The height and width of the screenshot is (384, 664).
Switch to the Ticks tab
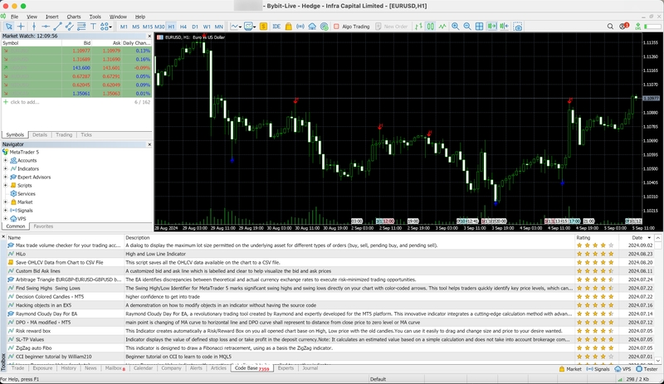click(86, 134)
